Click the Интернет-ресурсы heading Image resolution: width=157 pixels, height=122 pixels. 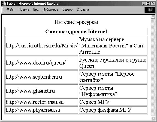click(76, 22)
